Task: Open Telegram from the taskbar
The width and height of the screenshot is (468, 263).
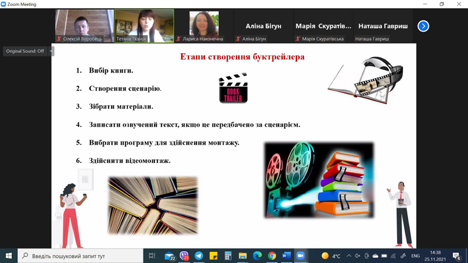Action: pyautogui.click(x=199, y=256)
